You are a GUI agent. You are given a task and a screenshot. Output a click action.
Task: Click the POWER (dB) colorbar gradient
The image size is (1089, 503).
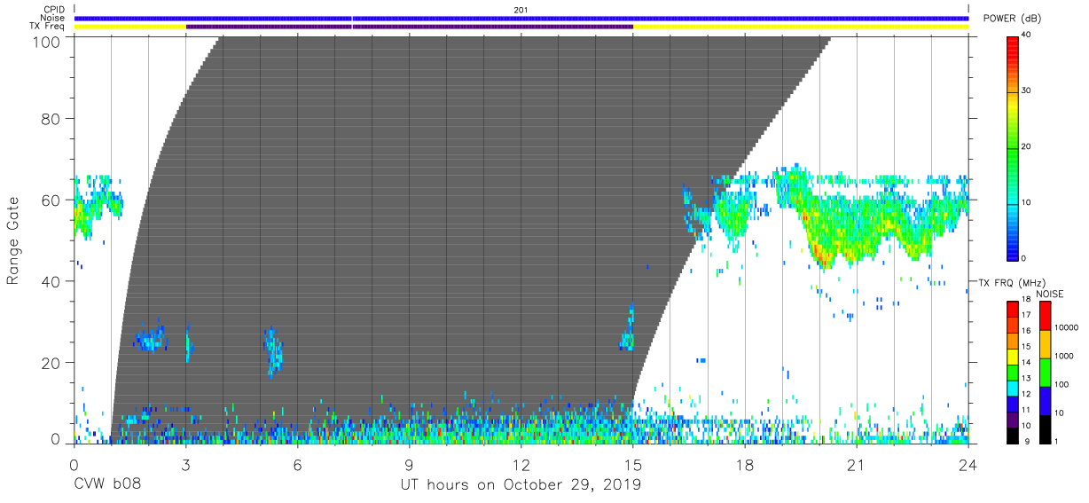[1012, 147]
